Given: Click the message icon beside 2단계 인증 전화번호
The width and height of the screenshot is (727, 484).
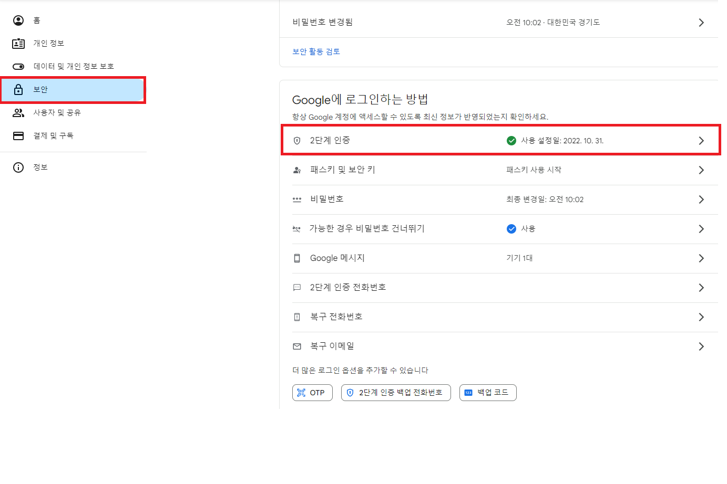Looking at the screenshot, I should click(x=297, y=288).
